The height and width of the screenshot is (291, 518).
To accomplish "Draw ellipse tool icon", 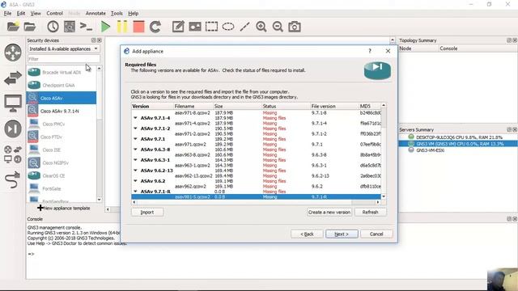I will (x=228, y=27).
